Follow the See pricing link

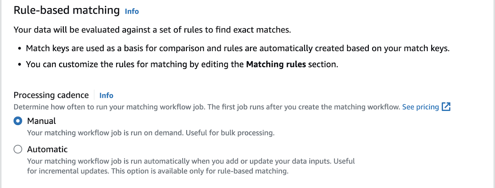coord(420,107)
